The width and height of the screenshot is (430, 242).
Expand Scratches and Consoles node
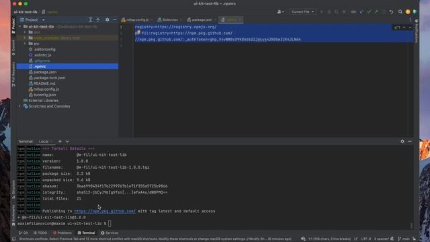[x=19, y=106]
